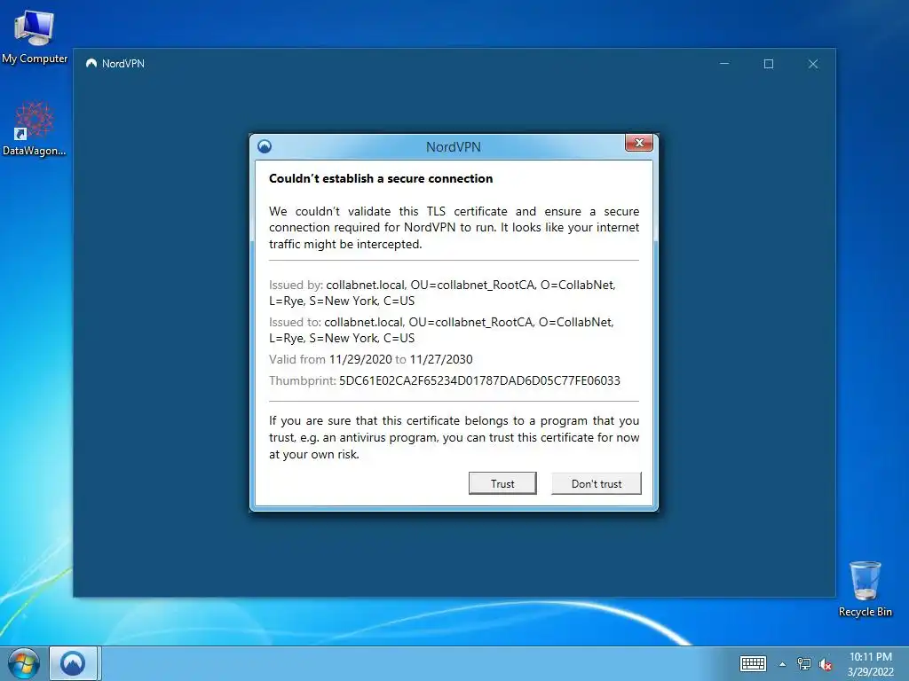Click the Issued to certificate details

(441, 330)
